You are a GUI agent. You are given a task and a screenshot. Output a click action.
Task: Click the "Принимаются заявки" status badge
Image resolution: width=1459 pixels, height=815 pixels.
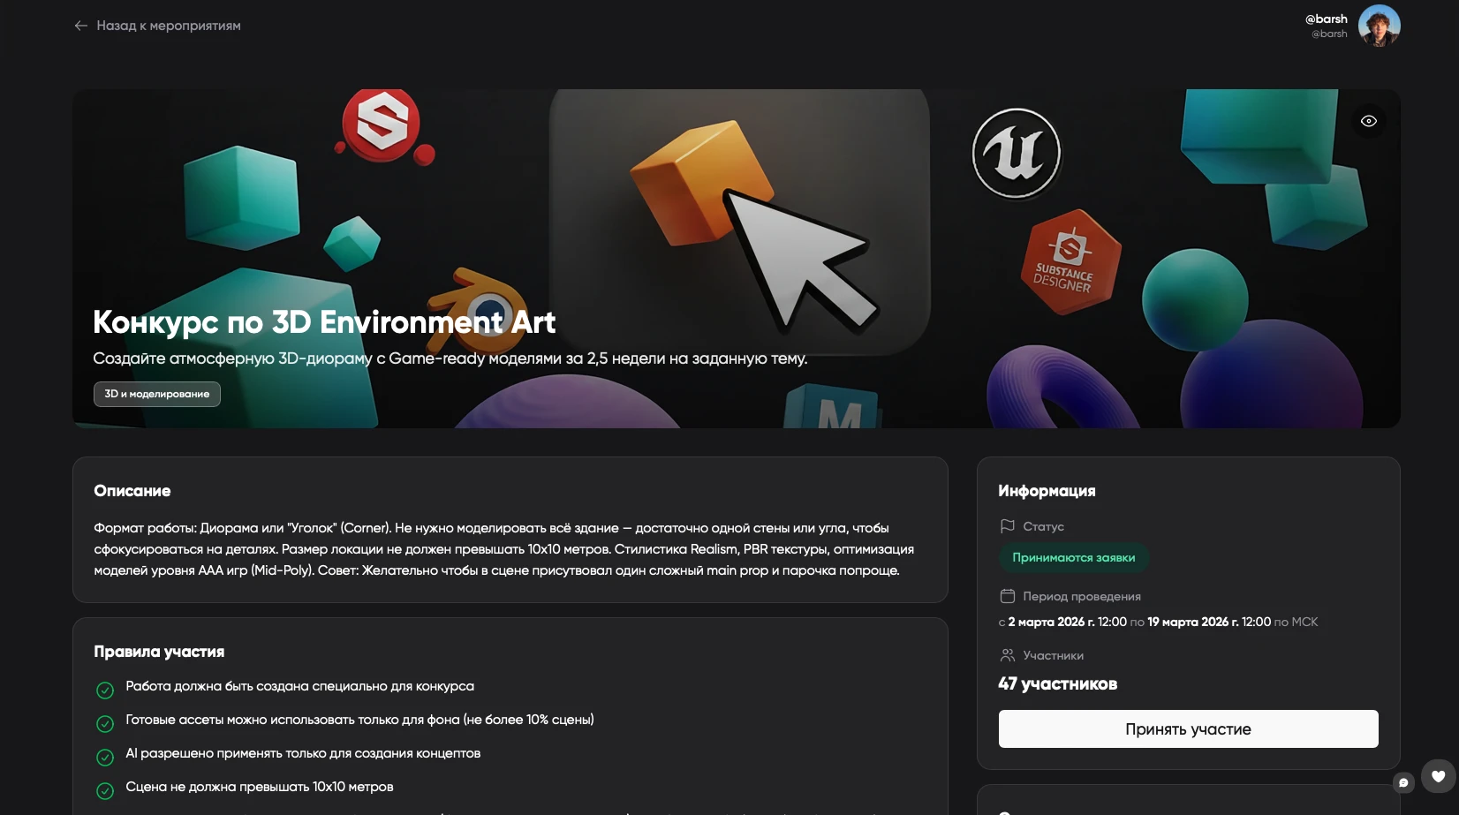click(1073, 557)
